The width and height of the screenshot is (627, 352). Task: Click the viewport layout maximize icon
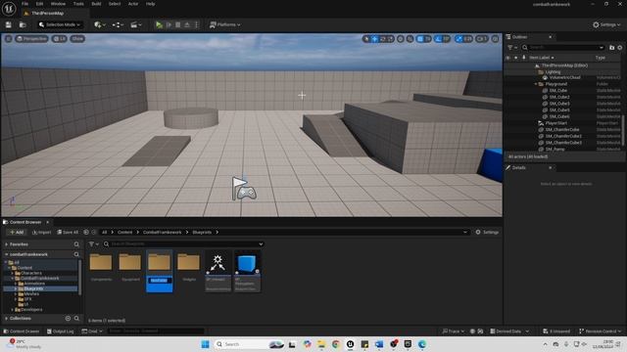[495, 39]
